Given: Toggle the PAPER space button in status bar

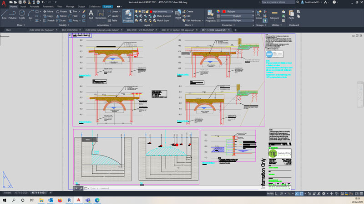Looking at the screenshot, I should pyautogui.click(x=270, y=193).
